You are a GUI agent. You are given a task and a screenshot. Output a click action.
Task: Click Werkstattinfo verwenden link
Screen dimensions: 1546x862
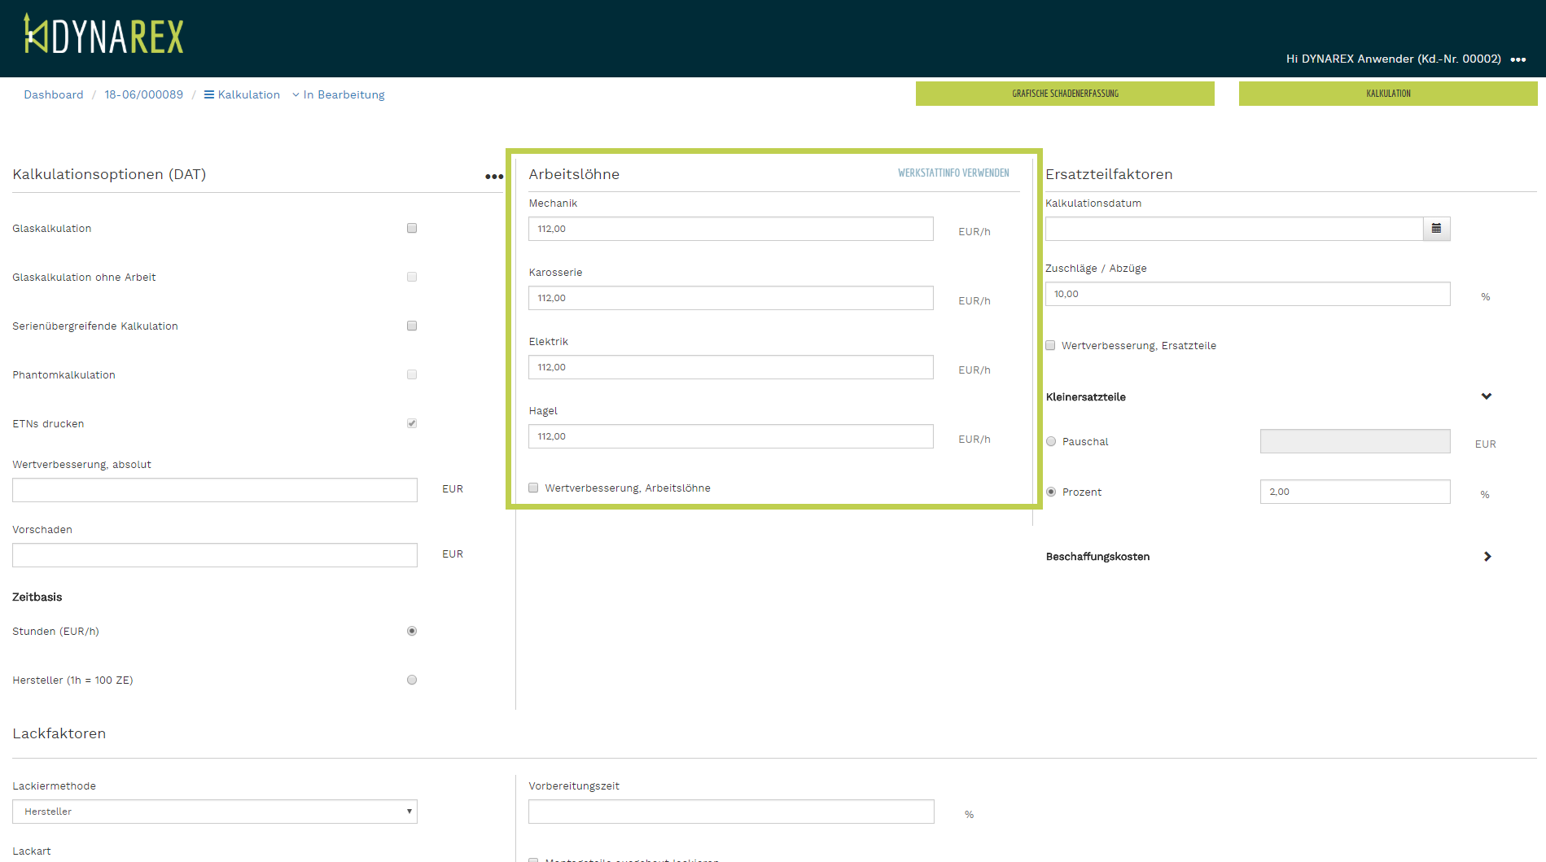pyautogui.click(x=953, y=173)
